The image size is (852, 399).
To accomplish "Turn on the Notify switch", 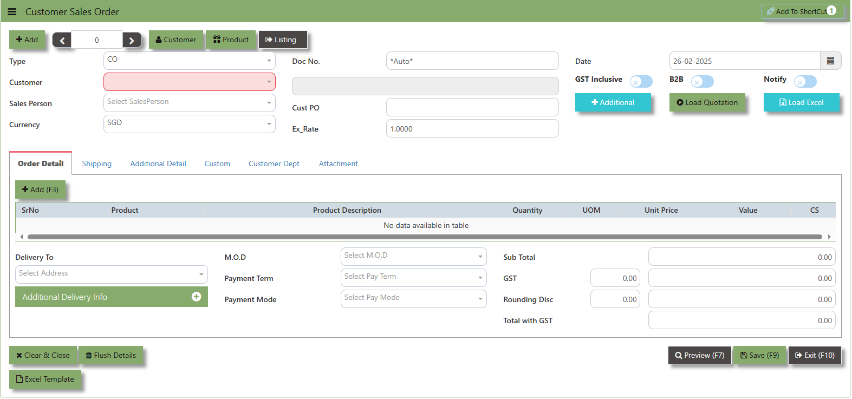I will point(805,81).
